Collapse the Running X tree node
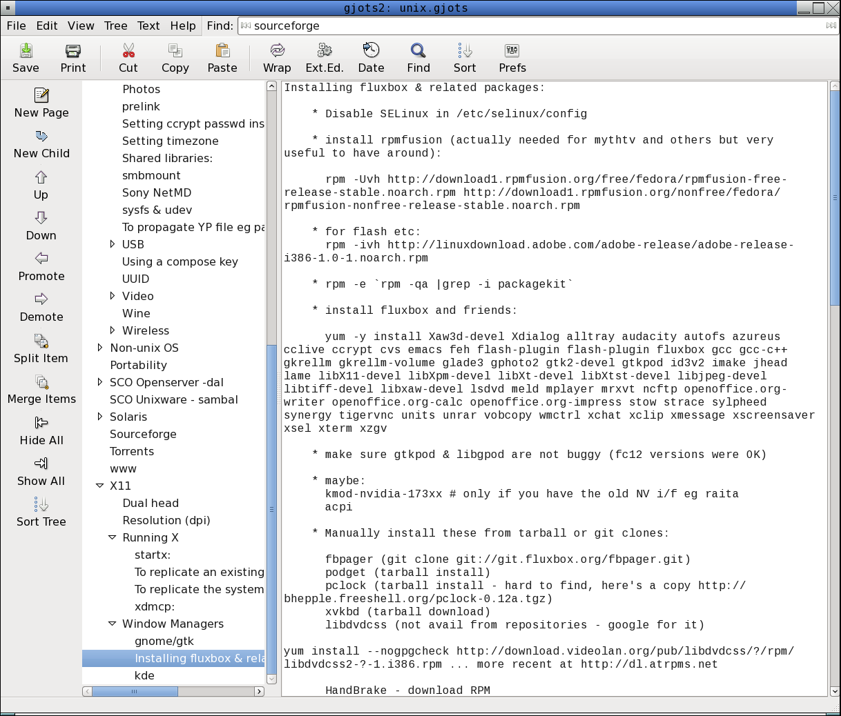Viewport: 841px width, 716px height. [113, 537]
